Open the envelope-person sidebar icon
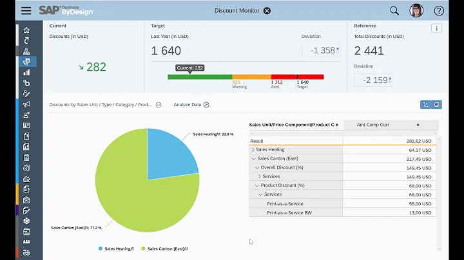 coord(26,200)
